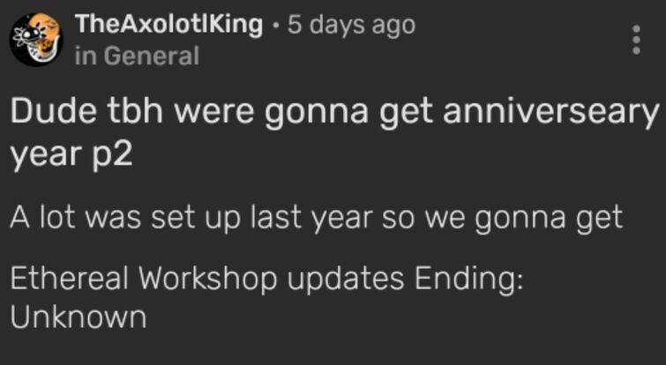Go to the 'General' category
666x365 pixels.
pos(151,56)
